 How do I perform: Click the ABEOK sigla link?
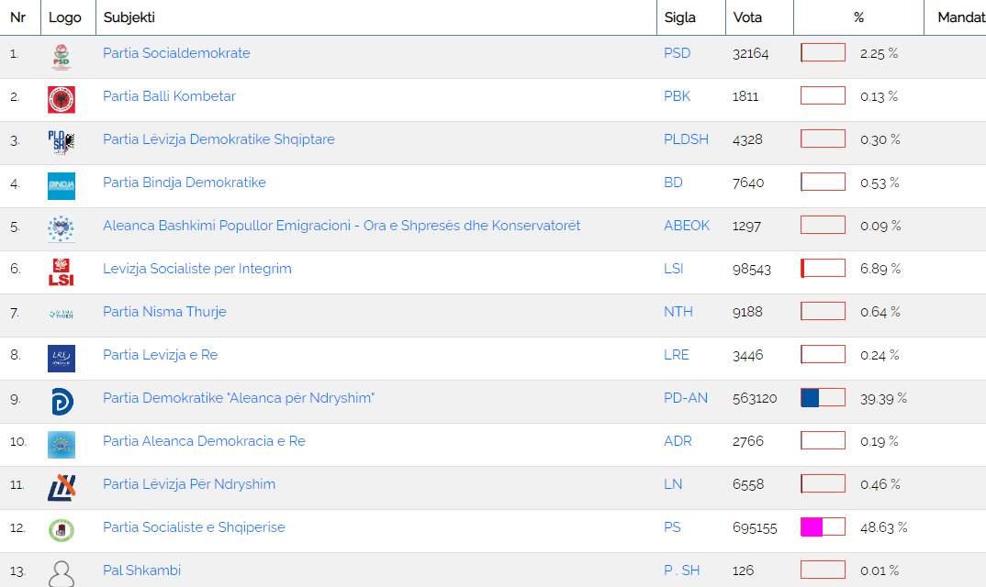tap(687, 226)
